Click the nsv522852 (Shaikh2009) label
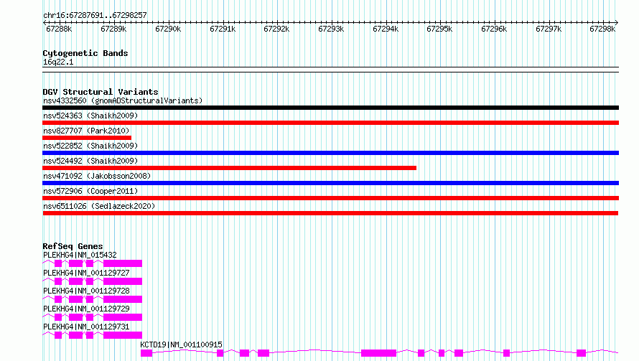Image resolution: width=639 pixels, height=361 pixels. pyautogui.click(x=90, y=146)
